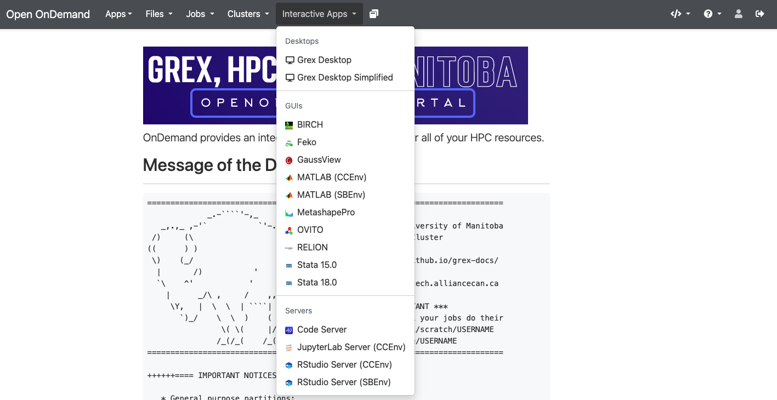Click the Desktops section header

[302, 41]
